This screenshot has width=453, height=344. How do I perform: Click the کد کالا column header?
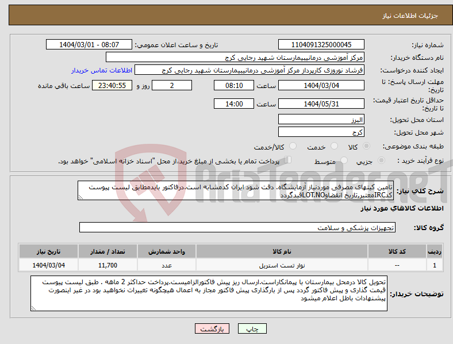[x=397, y=251]
